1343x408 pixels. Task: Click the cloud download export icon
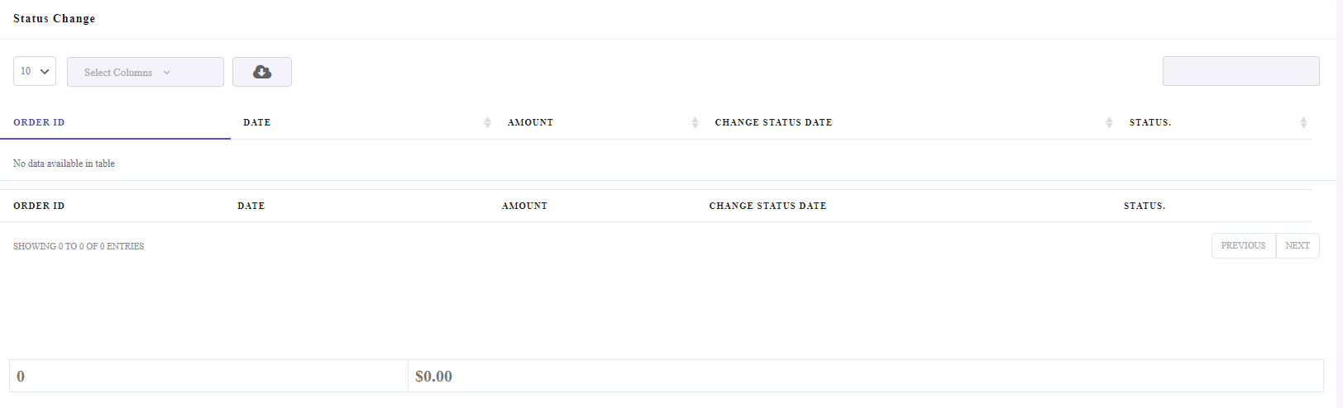(x=262, y=72)
